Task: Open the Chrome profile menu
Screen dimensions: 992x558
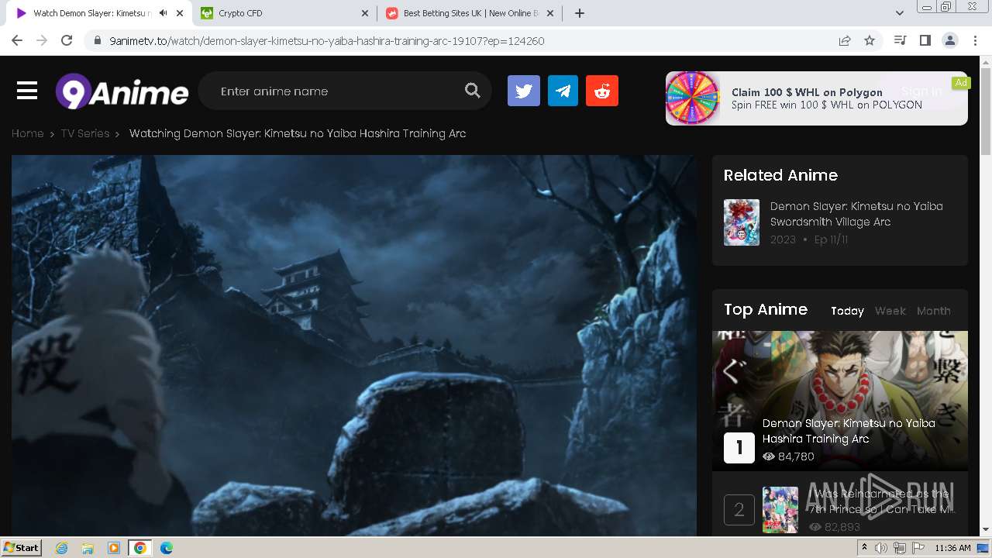Action: (x=949, y=40)
